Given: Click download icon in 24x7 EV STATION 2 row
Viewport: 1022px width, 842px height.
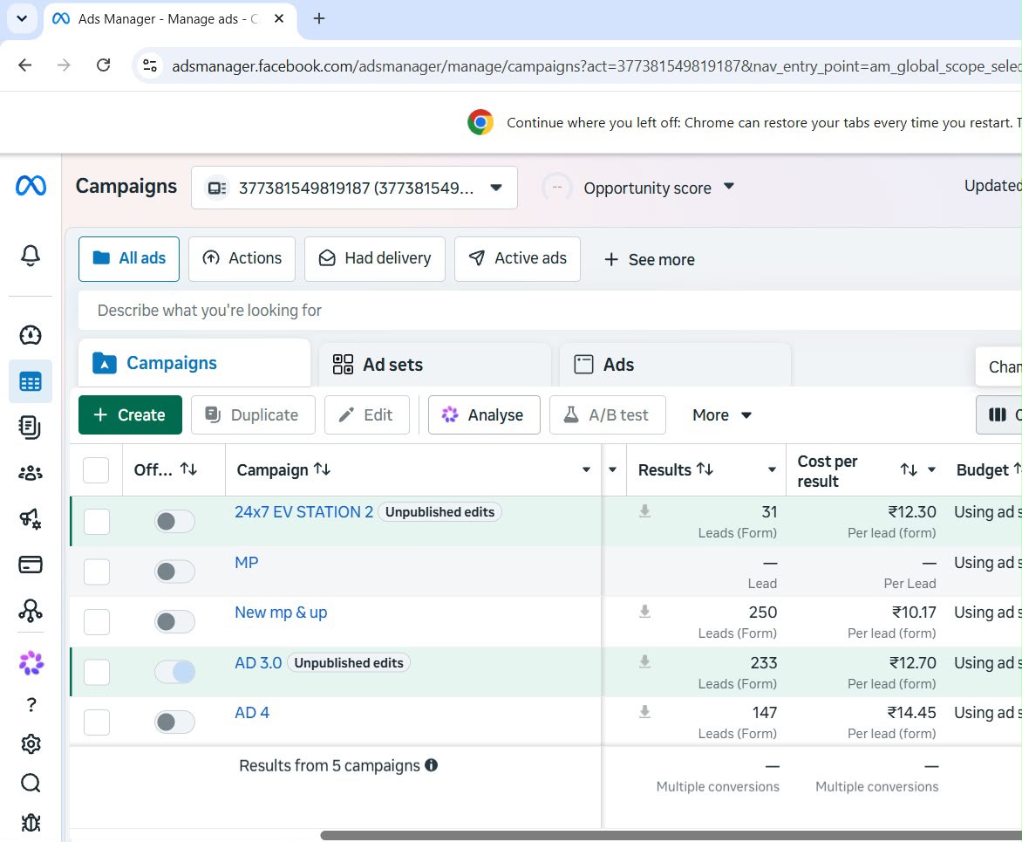Looking at the screenshot, I should 644,511.
